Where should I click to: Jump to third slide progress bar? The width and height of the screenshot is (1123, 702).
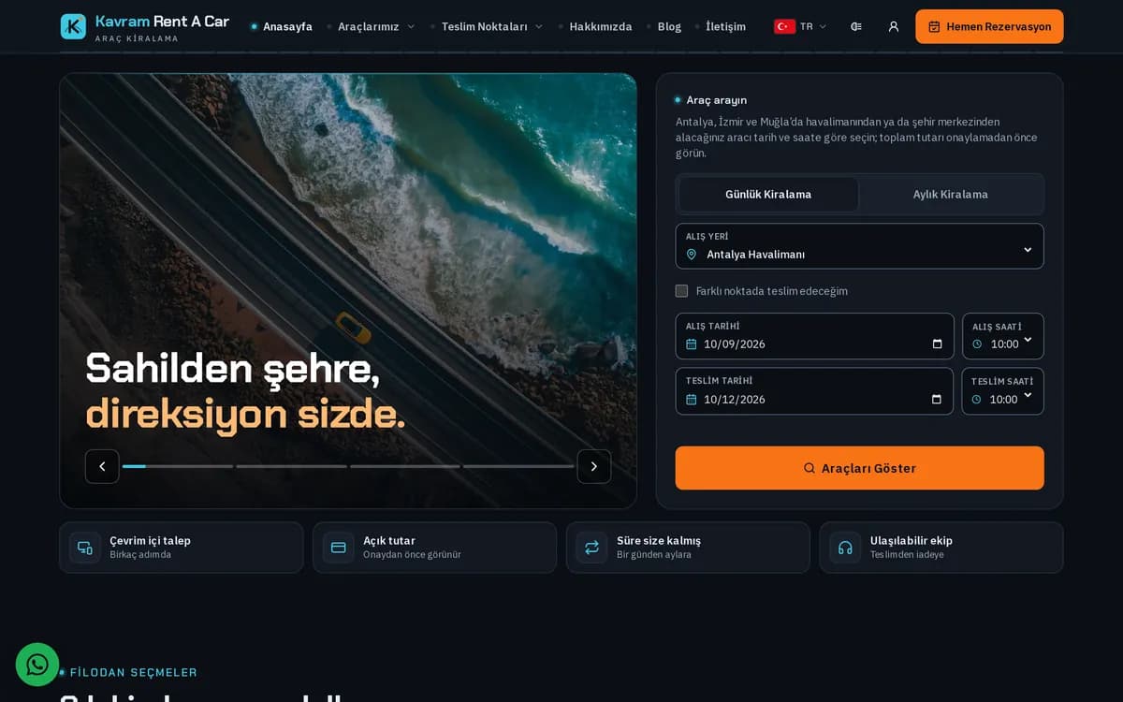tap(404, 466)
